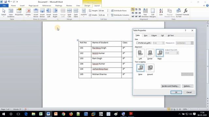Open the Design table tools tab

tap(87, 6)
